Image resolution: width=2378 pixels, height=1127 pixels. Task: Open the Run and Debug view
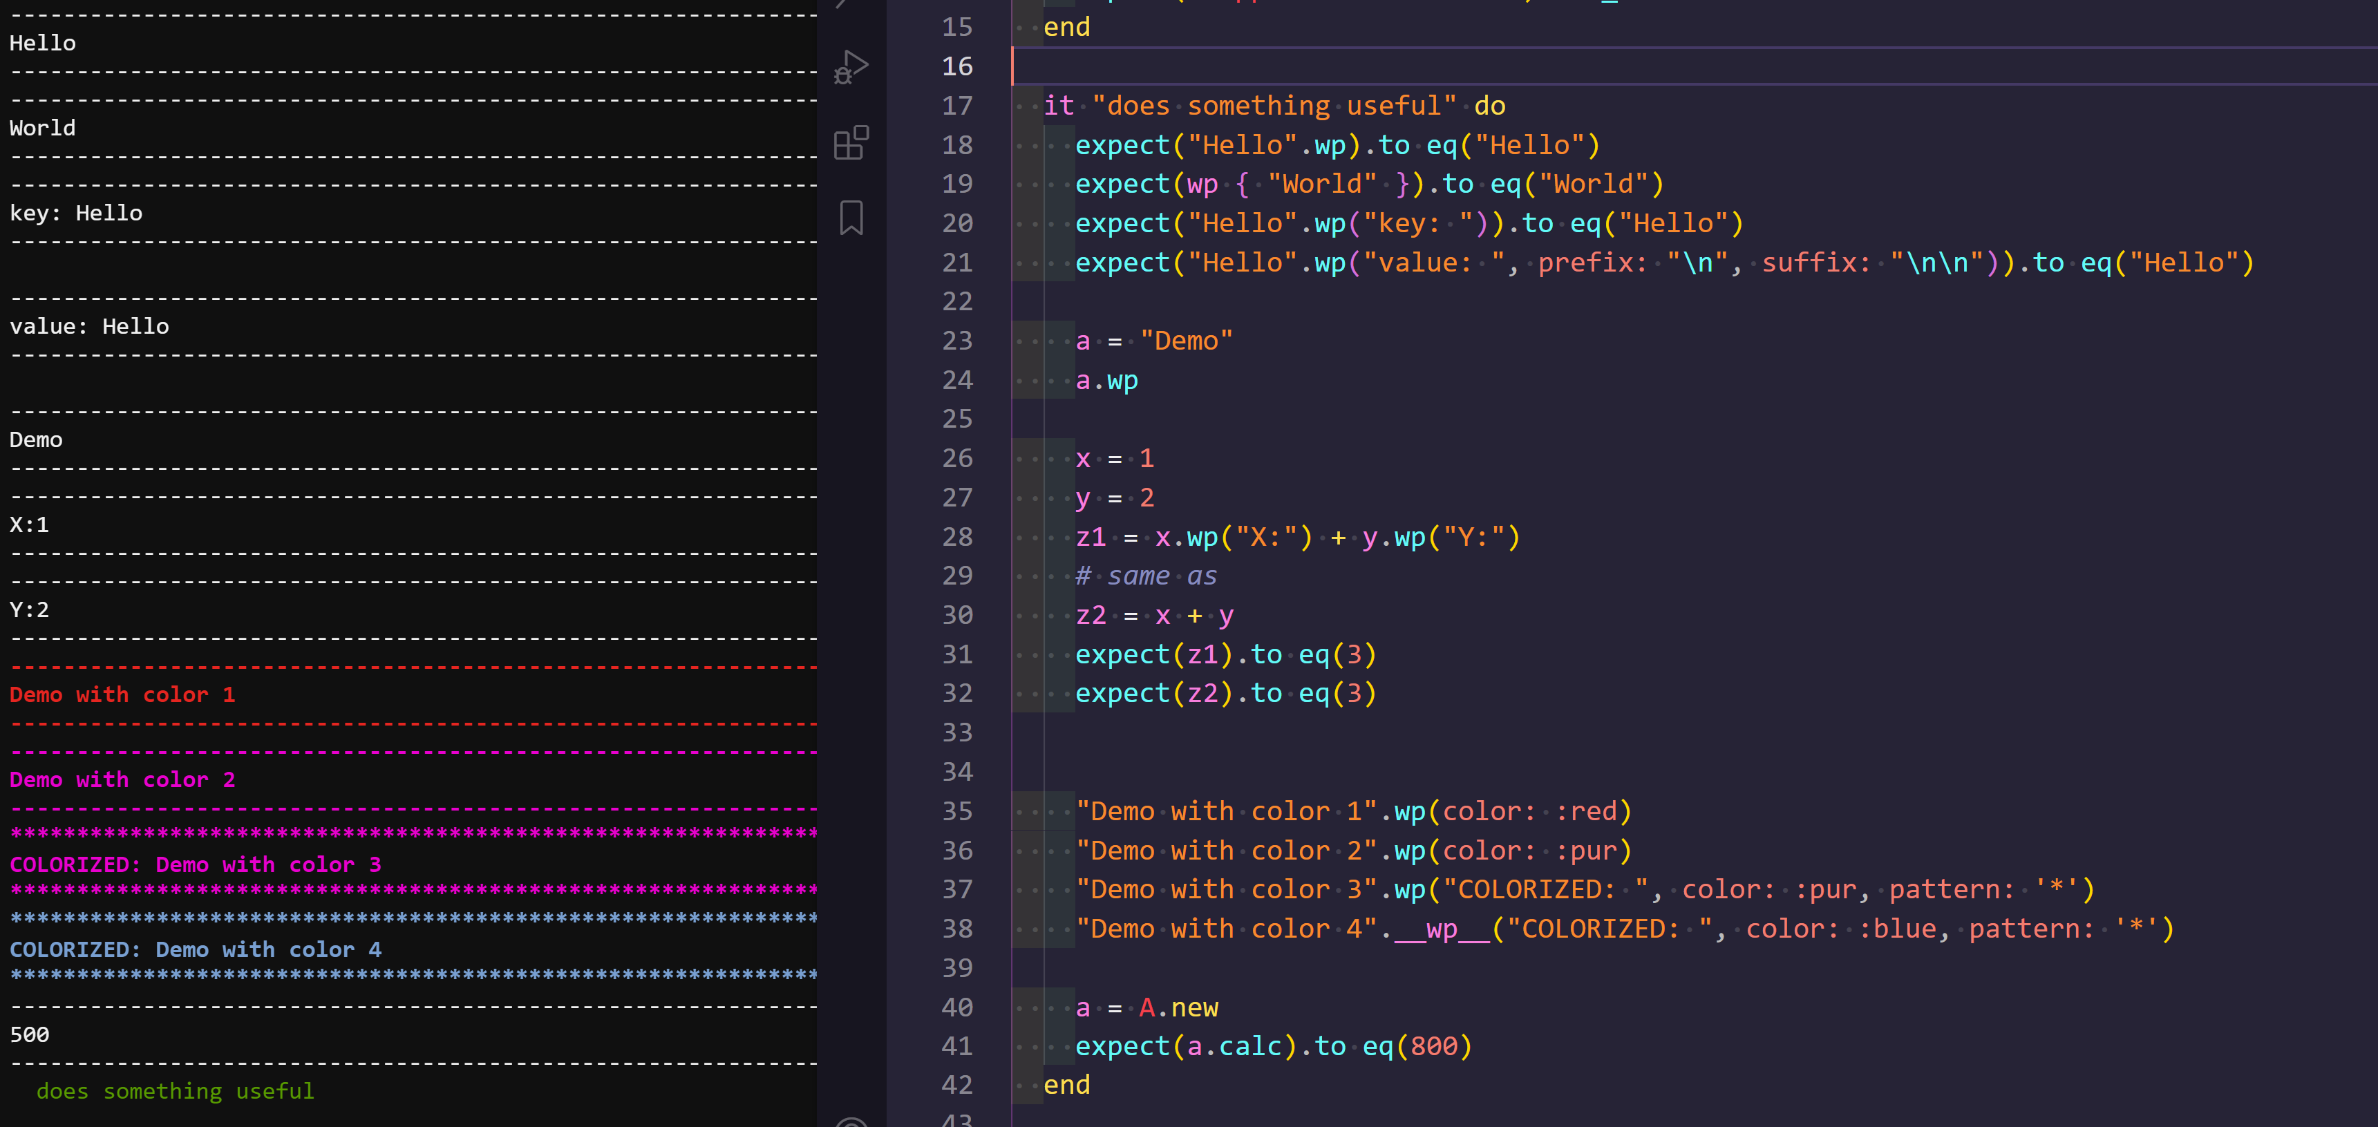pos(850,66)
